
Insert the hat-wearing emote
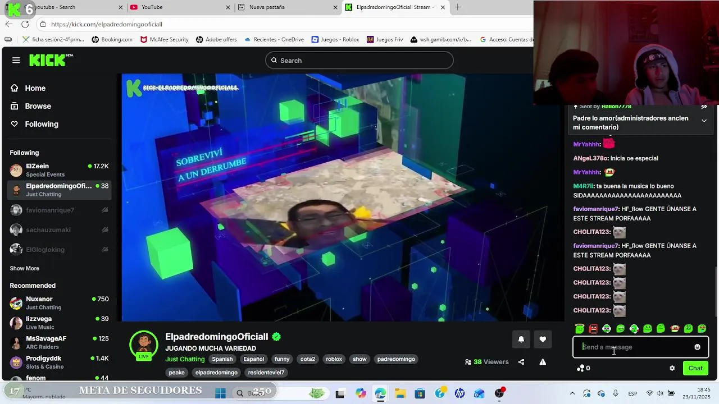675,329
